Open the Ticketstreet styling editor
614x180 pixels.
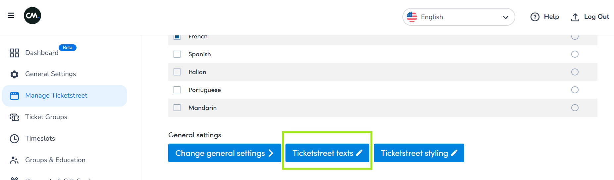click(419, 153)
